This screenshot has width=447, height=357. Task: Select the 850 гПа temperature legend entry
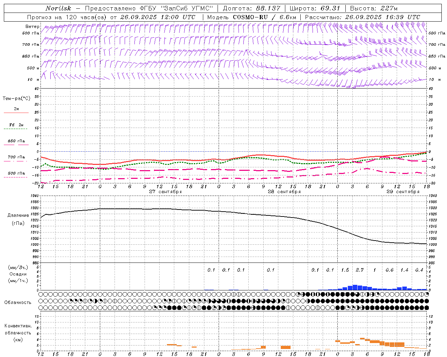(16, 141)
